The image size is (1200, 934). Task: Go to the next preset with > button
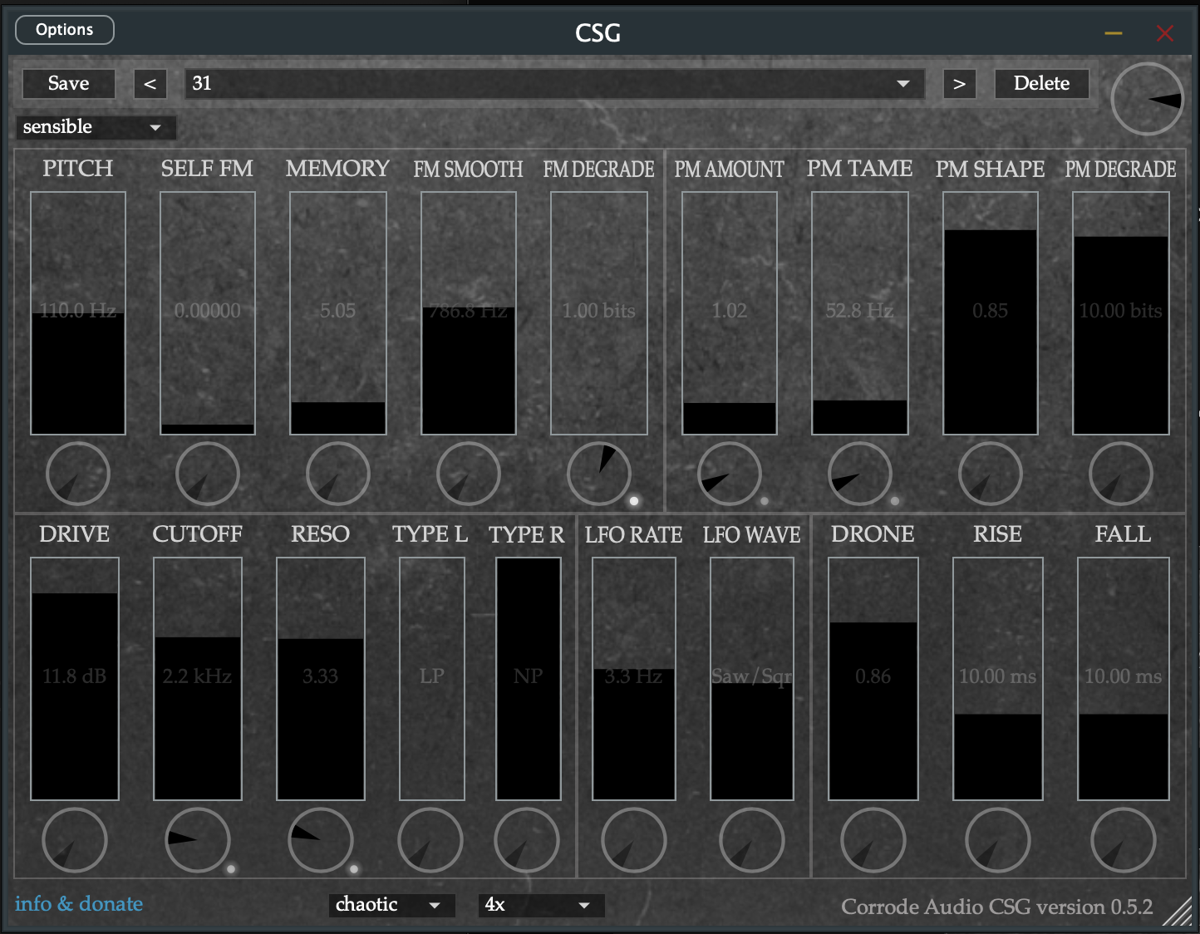coord(959,84)
